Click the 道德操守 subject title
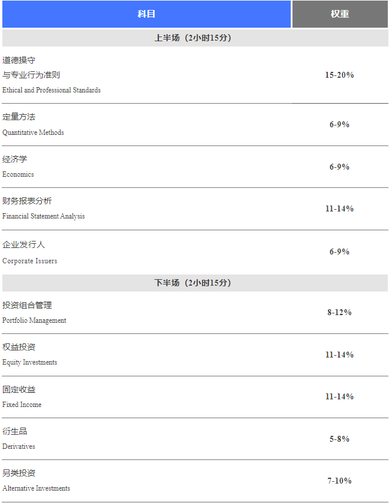The height and width of the screenshot is (503, 389). coord(19,60)
